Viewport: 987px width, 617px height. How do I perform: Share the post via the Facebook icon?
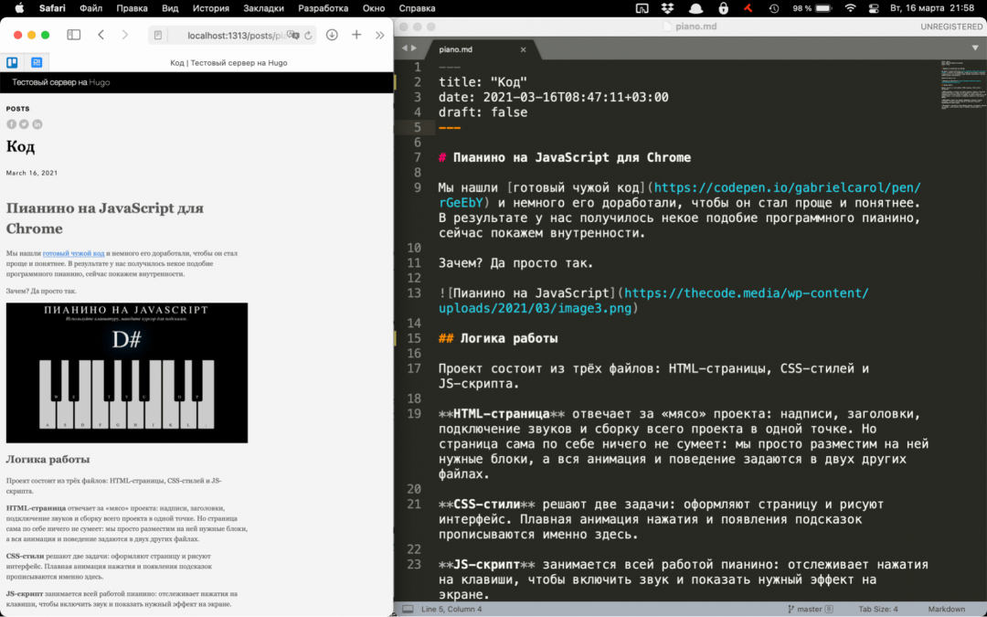pos(12,124)
